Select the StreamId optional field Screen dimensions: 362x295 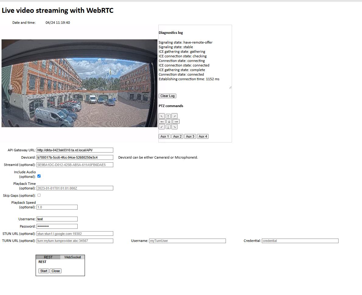75,165
